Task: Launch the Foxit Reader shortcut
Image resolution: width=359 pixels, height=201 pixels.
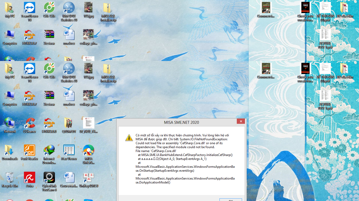Action: pos(29,152)
